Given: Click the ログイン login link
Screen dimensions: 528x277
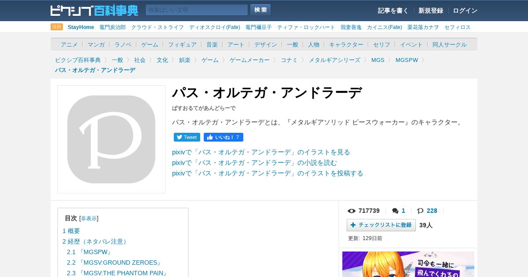Looking at the screenshot, I should (465, 11).
